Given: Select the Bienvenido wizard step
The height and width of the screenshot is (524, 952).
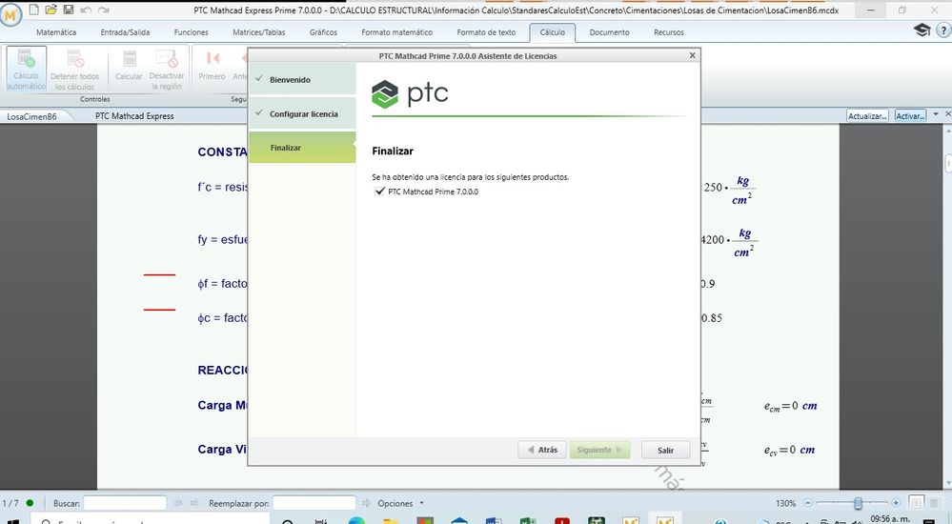Looking at the screenshot, I should tap(302, 79).
